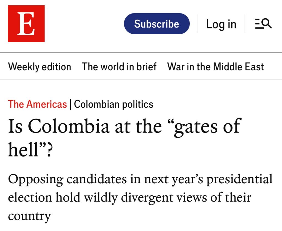
Task: Open The world in brief section
Action: (x=119, y=67)
